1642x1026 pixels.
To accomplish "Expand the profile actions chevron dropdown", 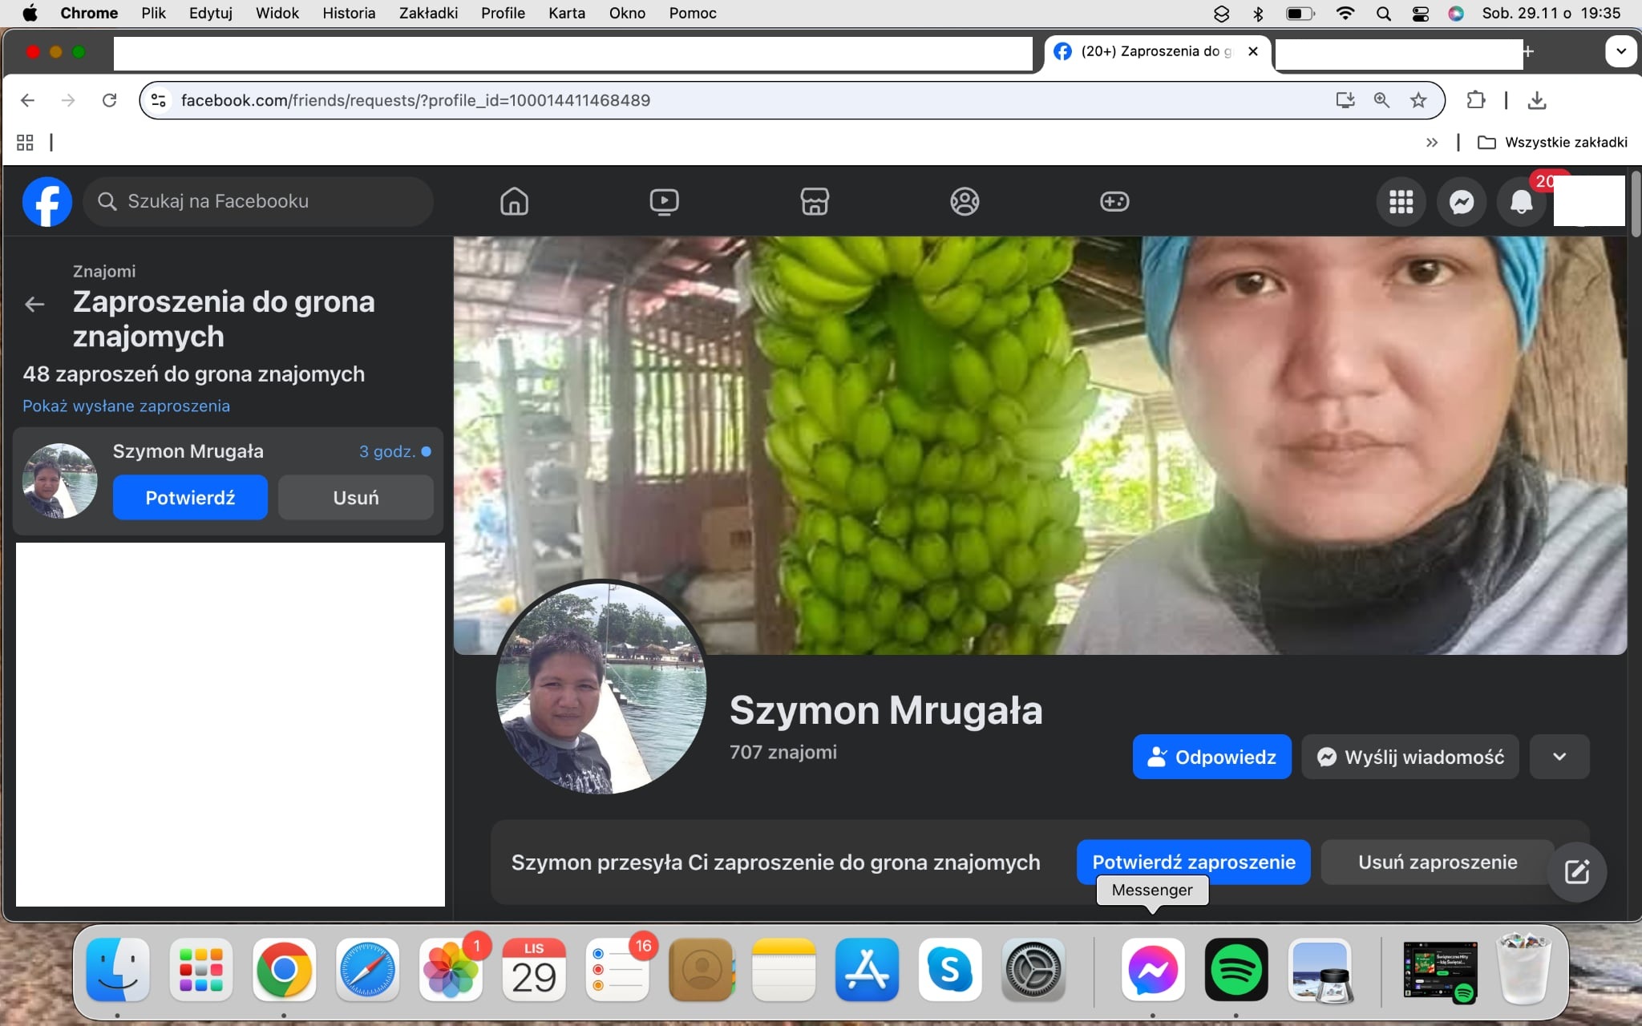I will [x=1559, y=757].
